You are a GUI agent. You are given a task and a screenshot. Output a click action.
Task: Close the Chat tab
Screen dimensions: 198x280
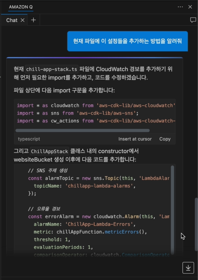tap(23, 20)
